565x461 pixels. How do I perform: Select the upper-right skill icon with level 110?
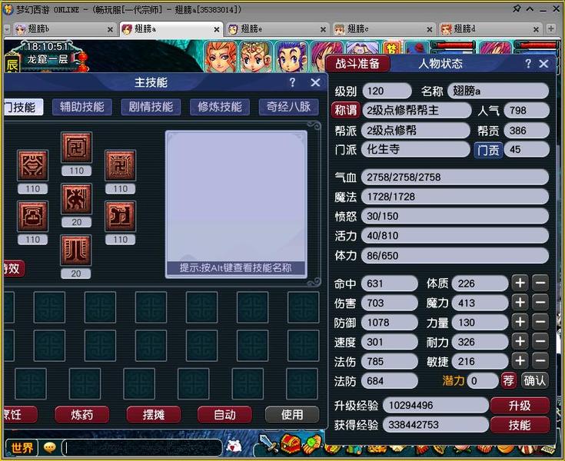121,165
